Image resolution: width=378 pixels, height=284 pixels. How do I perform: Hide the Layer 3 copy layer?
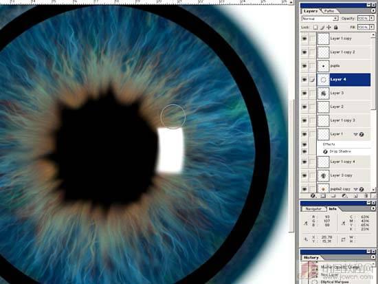point(304,175)
